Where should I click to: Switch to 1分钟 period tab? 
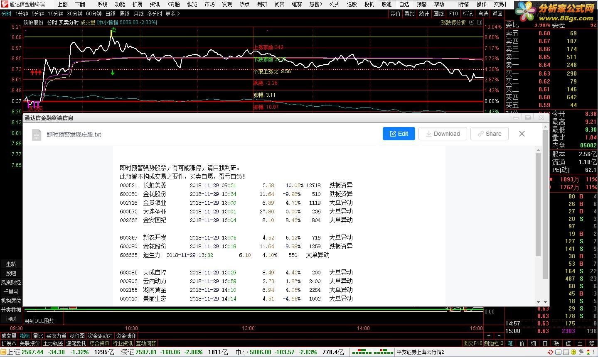(22, 14)
